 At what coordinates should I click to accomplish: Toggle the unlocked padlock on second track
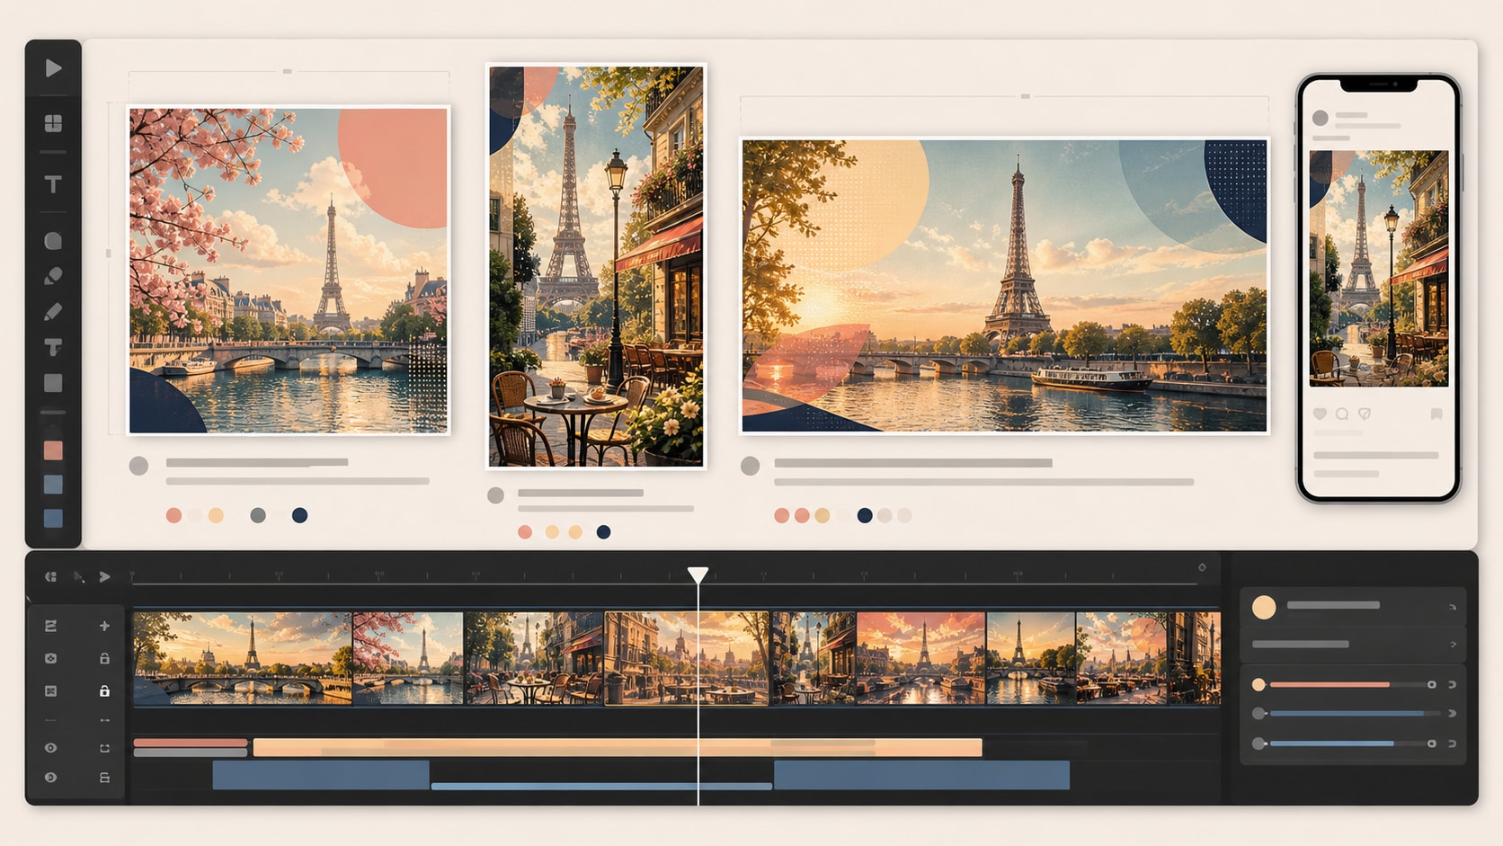[x=104, y=658]
